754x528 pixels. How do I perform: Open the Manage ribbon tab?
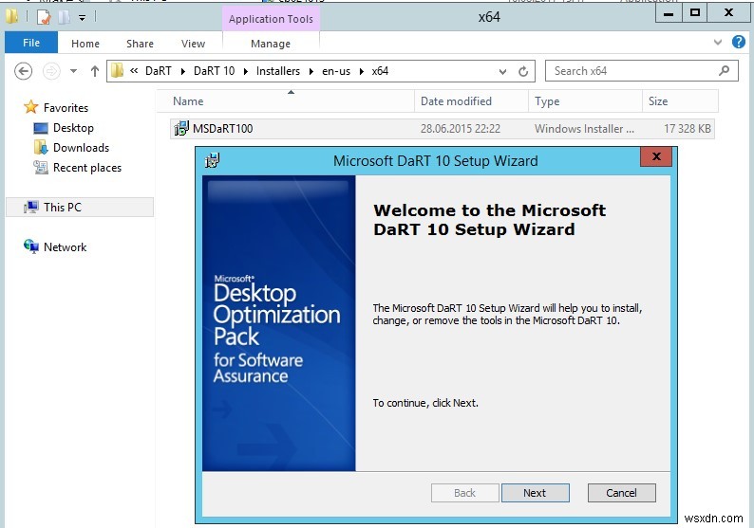click(271, 44)
